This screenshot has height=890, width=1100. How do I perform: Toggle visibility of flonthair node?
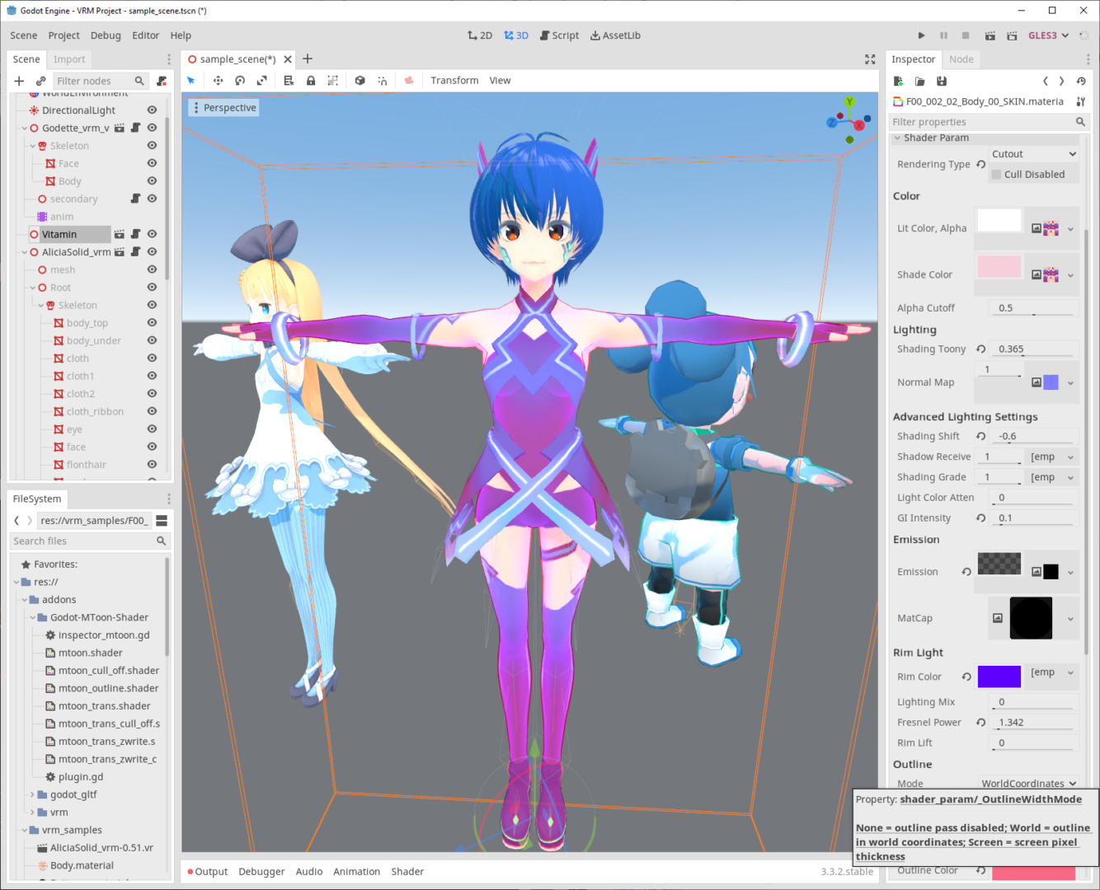(x=152, y=464)
